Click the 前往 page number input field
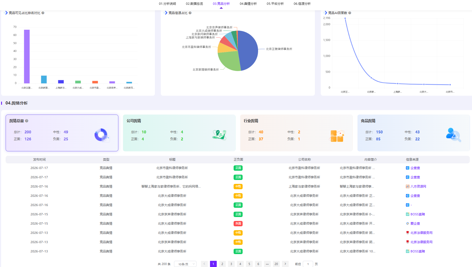This screenshot has height=267, width=472. 308,264
